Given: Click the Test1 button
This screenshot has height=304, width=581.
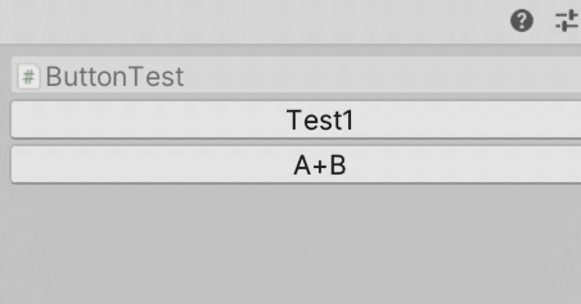Looking at the screenshot, I should (x=296, y=119).
